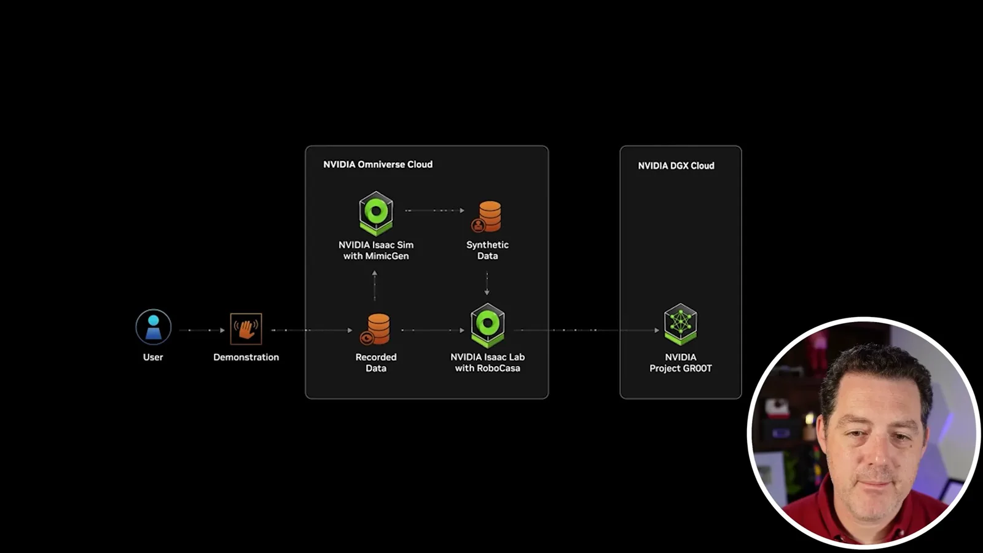The width and height of the screenshot is (983, 553).
Task: Select the Synthetic Data database icon
Action: [x=487, y=216]
